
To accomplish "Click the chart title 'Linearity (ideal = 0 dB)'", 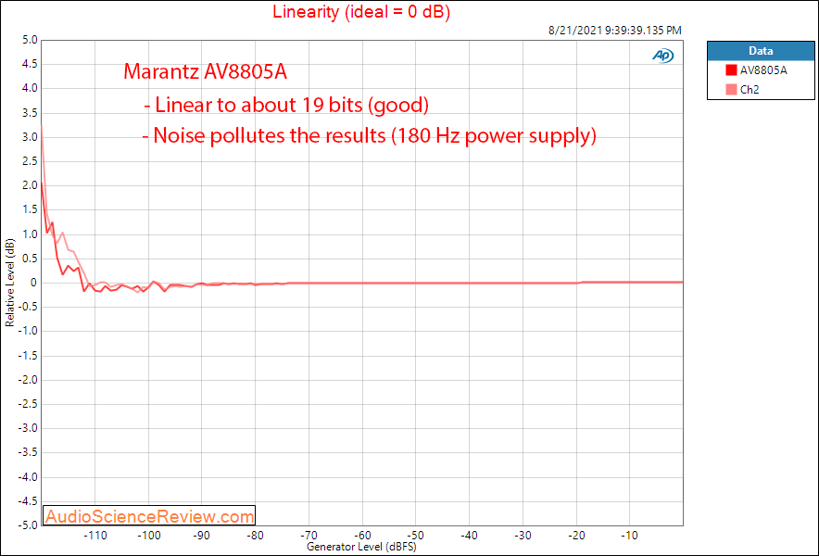I will [x=361, y=11].
